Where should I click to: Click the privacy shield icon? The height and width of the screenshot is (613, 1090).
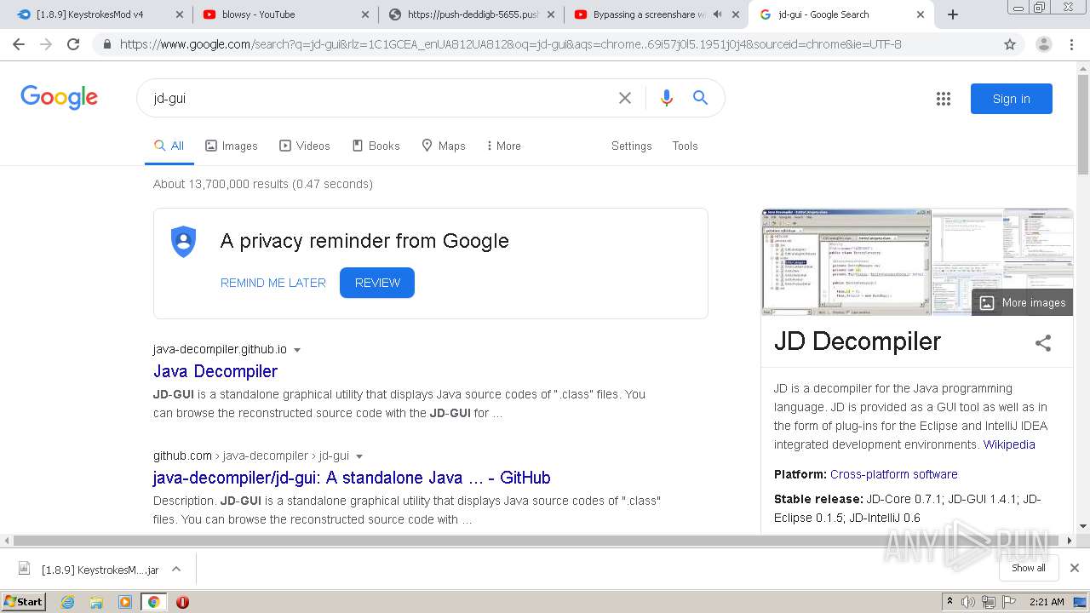183,242
